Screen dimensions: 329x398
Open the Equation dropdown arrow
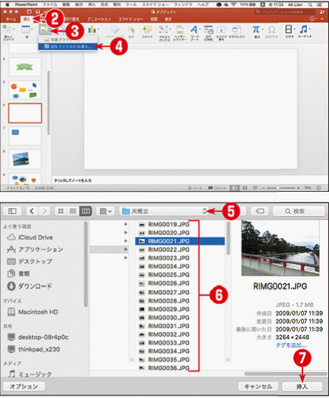(x=263, y=29)
